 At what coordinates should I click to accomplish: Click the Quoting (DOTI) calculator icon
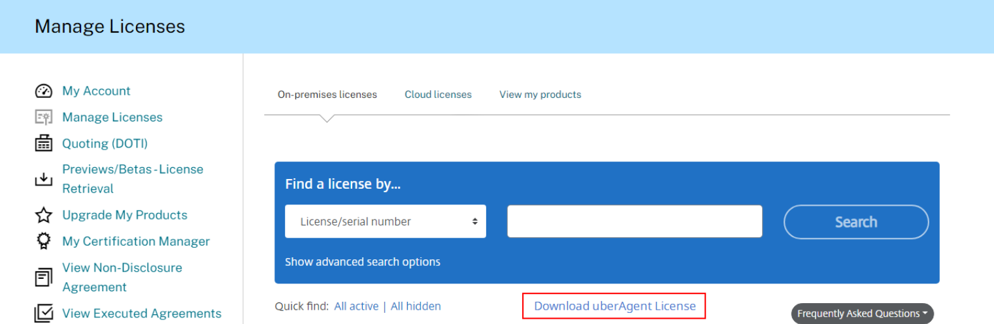point(43,143)
